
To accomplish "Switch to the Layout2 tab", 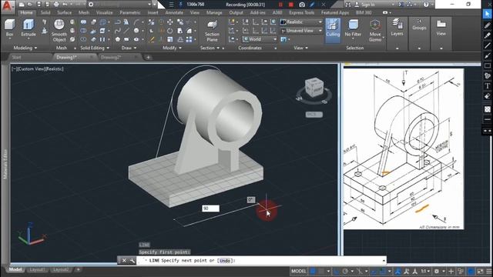I will pyautogui.click(x=61, y=270).
